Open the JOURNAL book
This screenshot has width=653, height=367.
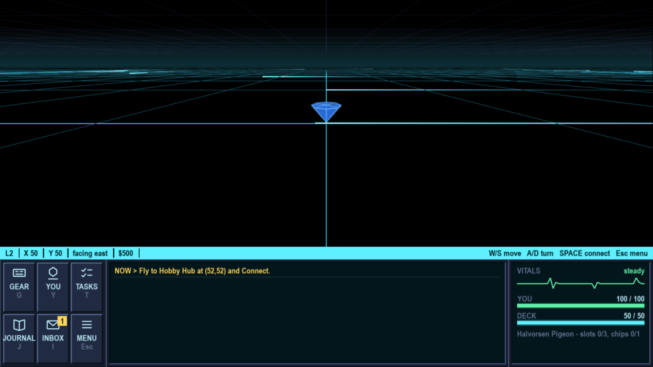(x=19, y=338)
